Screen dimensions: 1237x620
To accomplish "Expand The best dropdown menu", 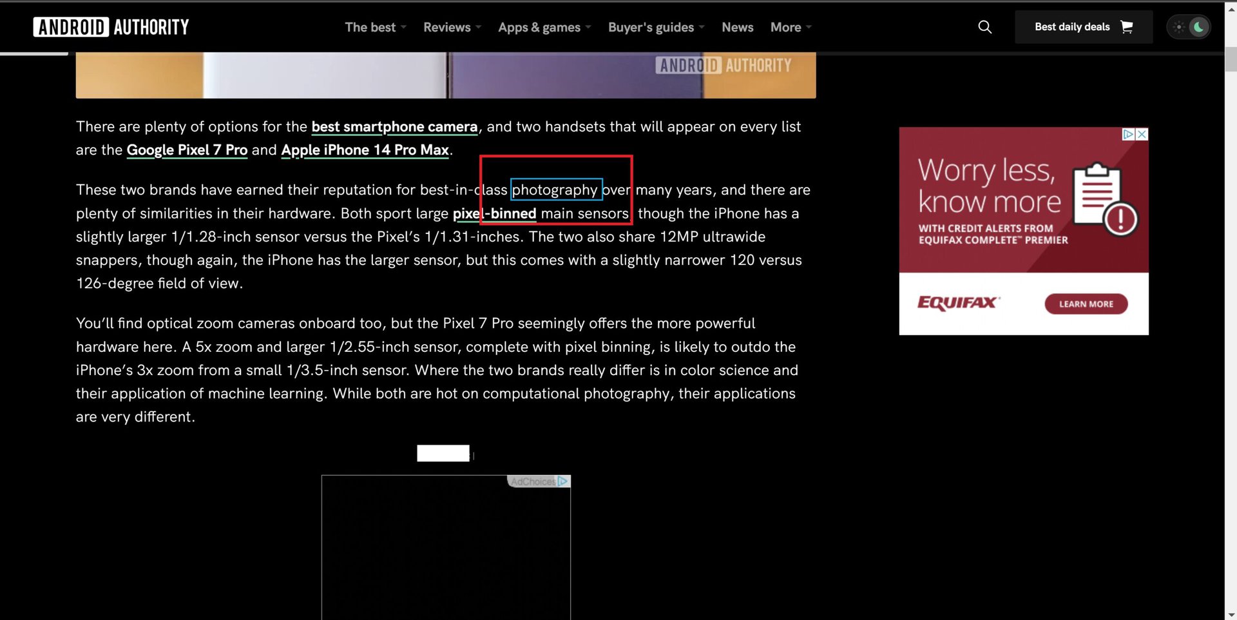I will (376, 27).
